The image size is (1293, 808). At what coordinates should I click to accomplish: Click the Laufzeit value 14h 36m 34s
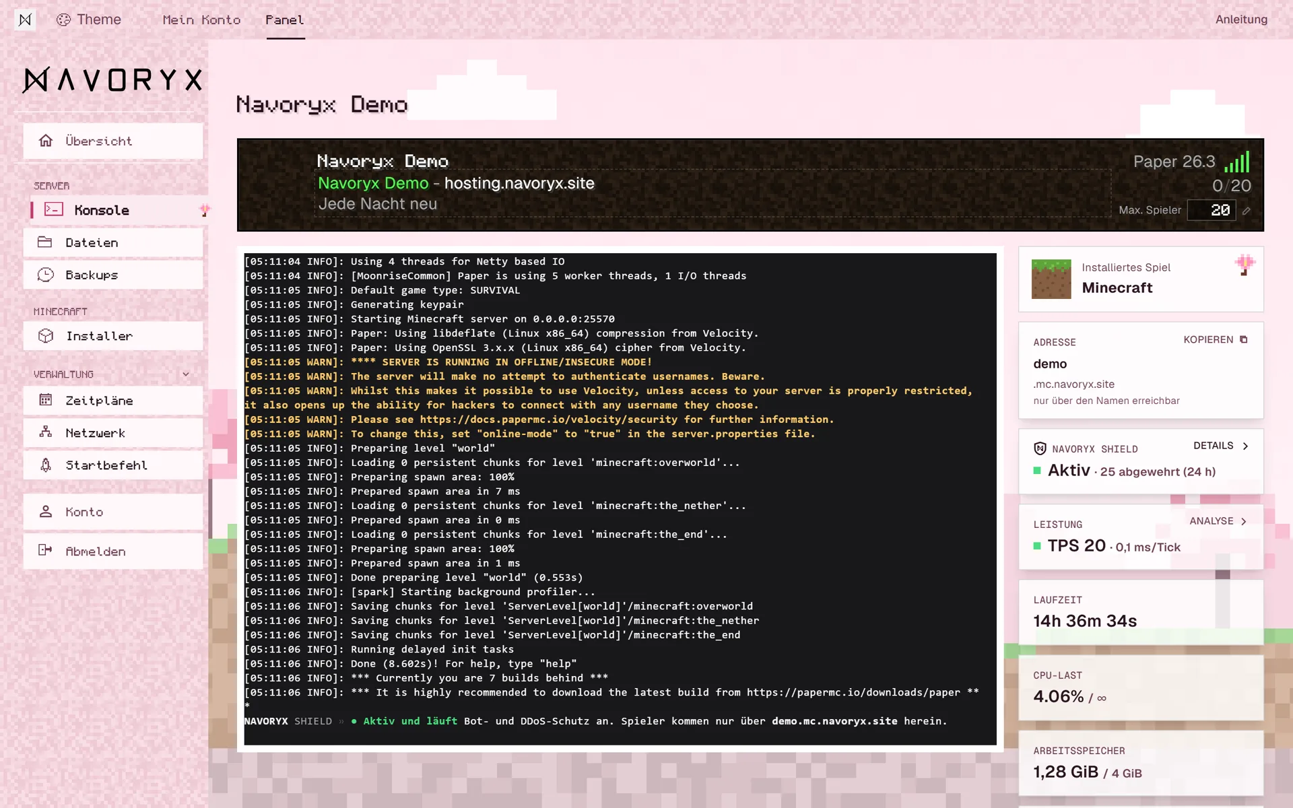coord(1085,621)
